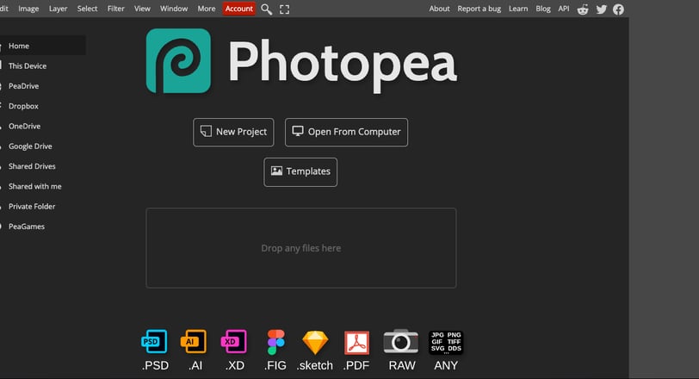Click the New Project button

point(233,132)
